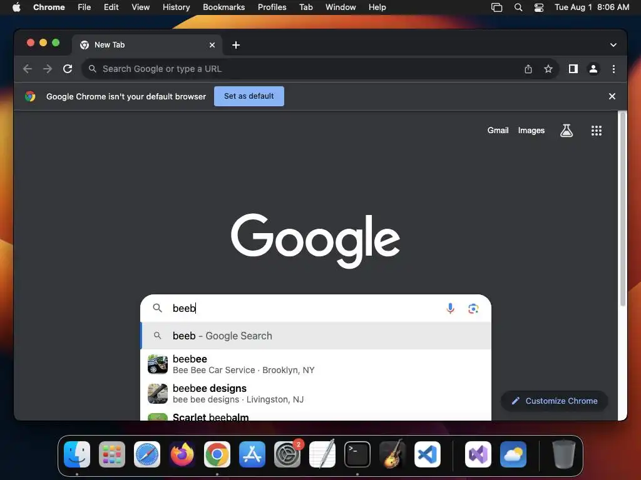Close the New Tab tab

(x=212, y=45)
